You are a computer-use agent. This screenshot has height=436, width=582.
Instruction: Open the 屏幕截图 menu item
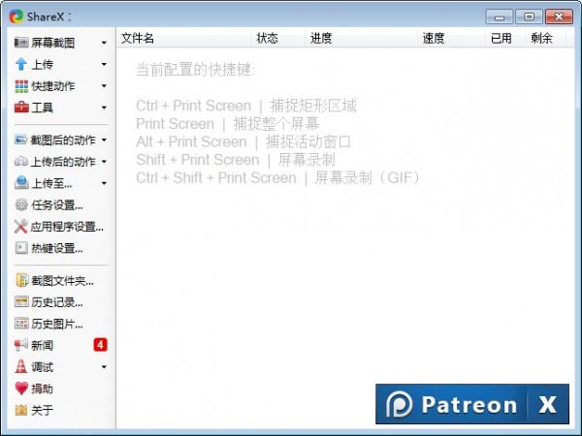(52, 43)
